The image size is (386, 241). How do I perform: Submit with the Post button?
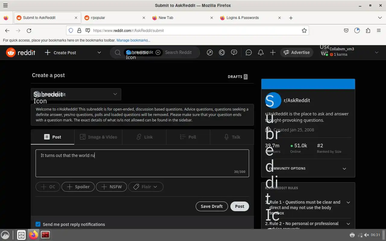coord(240,206)
